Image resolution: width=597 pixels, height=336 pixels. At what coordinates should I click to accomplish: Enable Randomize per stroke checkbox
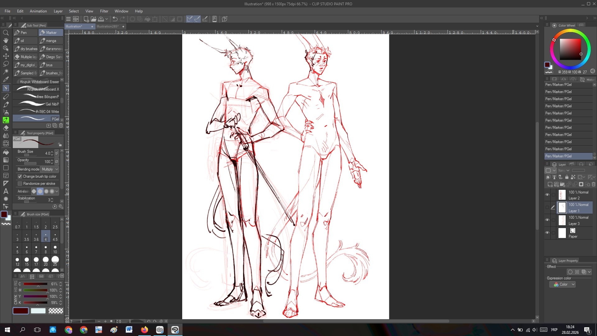tap(20, 184)
